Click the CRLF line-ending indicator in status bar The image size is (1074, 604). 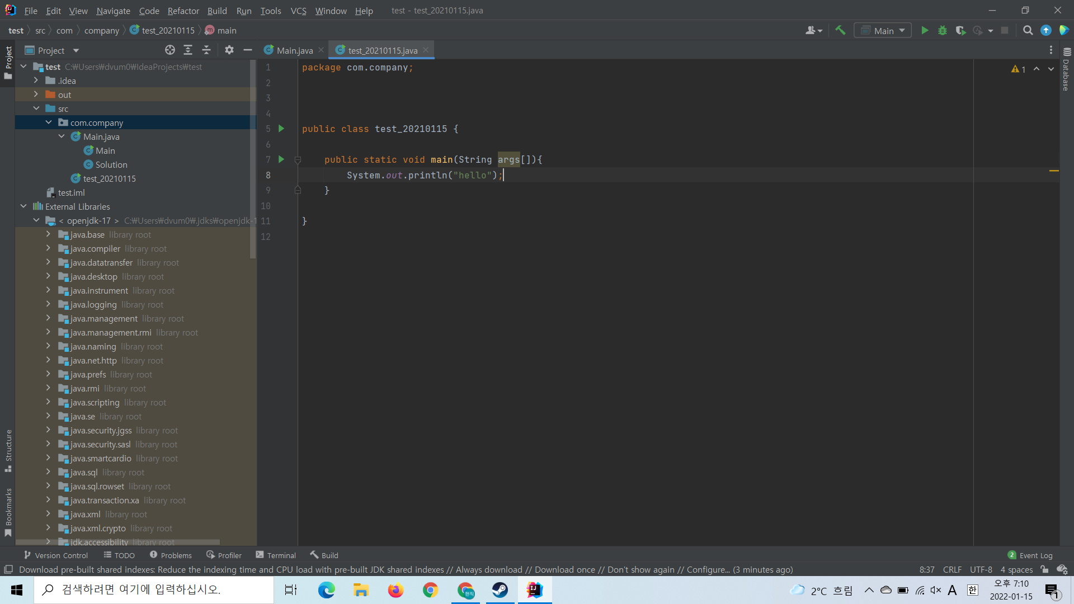[952, 569]
